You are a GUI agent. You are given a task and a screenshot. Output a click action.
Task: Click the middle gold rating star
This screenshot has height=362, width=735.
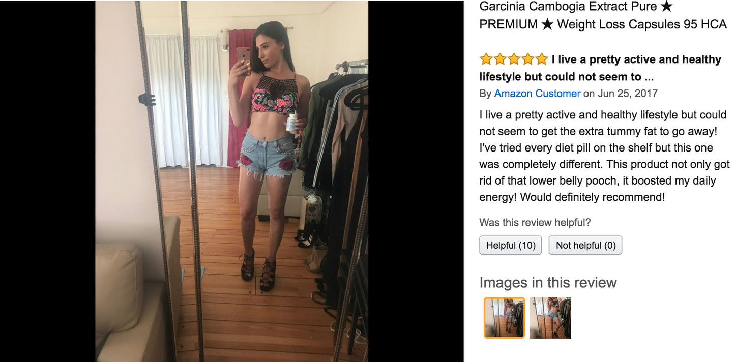point(514,59)
